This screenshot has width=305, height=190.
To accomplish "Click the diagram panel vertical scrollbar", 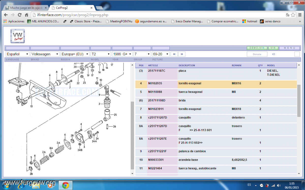I will (x=132, y=136).
